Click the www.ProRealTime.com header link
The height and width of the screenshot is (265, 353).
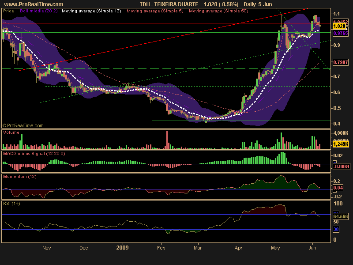pyautogui.click(x=34, y=4)
